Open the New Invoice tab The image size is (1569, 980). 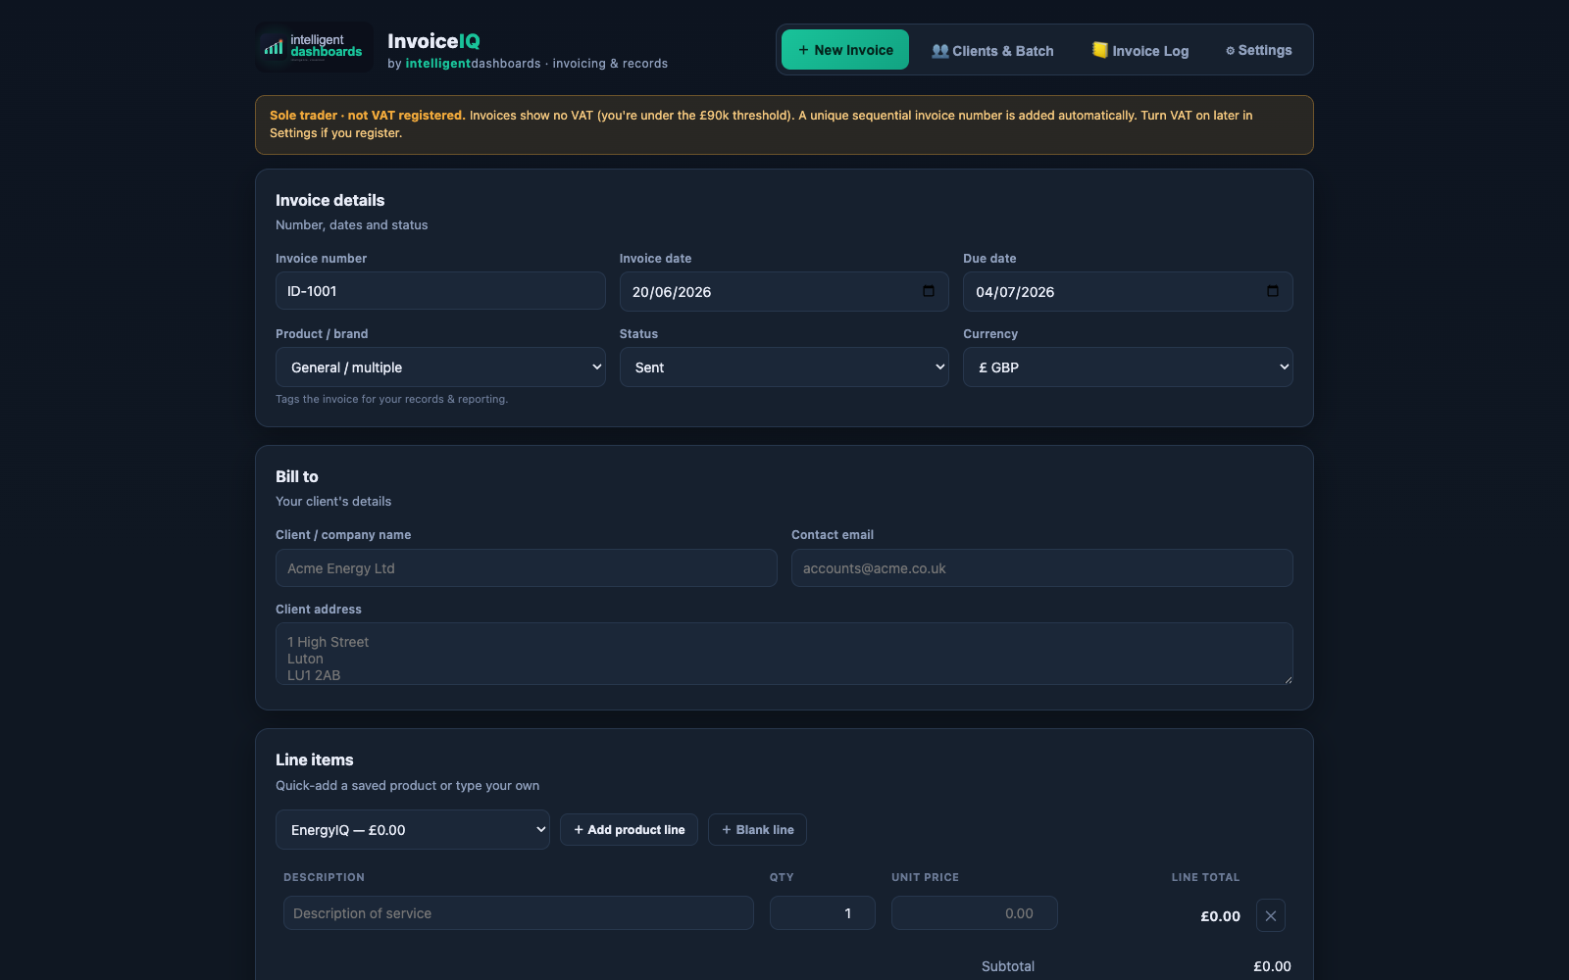pyautogui.click(x=845, y=50)
